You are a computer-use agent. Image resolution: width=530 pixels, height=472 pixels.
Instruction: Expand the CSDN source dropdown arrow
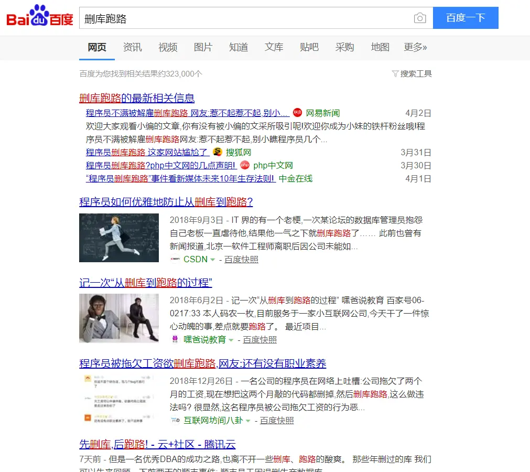(213, 260)
